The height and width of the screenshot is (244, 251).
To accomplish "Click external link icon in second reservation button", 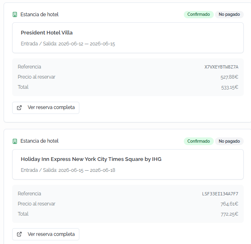I will (19, 234).
